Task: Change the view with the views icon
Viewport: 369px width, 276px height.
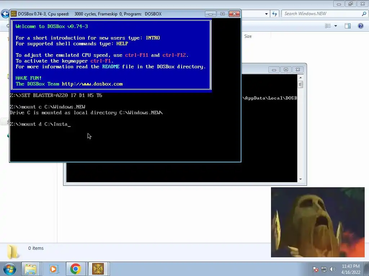Action: (x=328, y=26)
